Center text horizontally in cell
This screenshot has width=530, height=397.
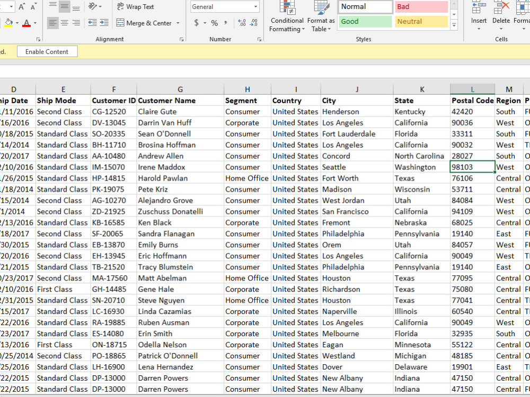64,23
